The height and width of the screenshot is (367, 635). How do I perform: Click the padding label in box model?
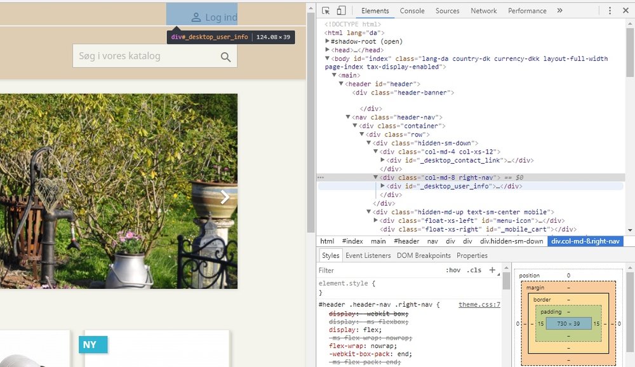pyautogui.click(x=551, y=312)
